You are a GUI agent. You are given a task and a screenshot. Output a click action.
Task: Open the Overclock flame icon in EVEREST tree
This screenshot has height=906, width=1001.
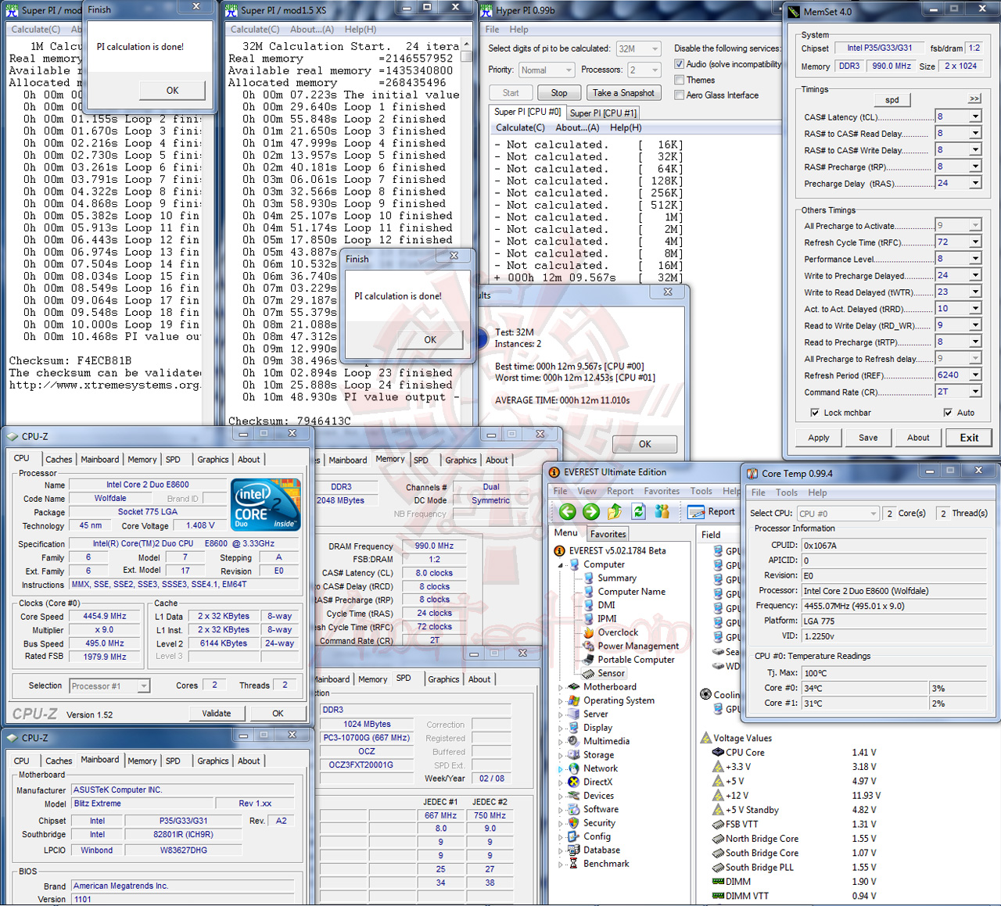[589, 632]
